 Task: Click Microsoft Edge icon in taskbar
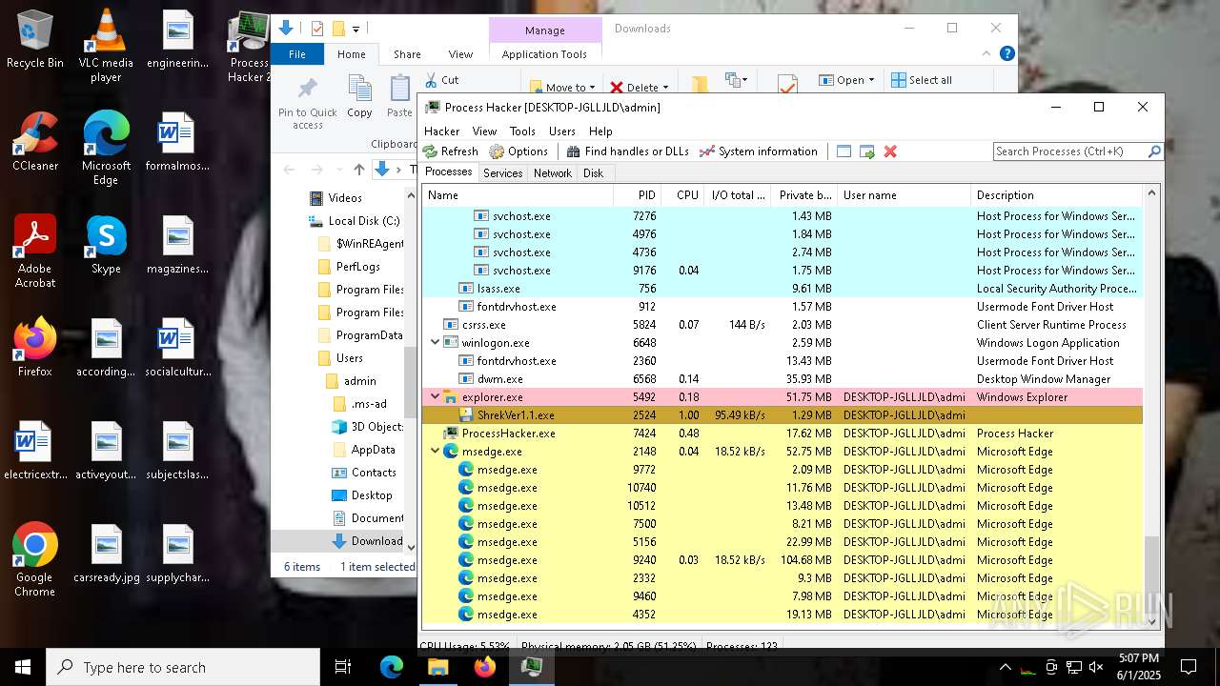pos(392,667)
